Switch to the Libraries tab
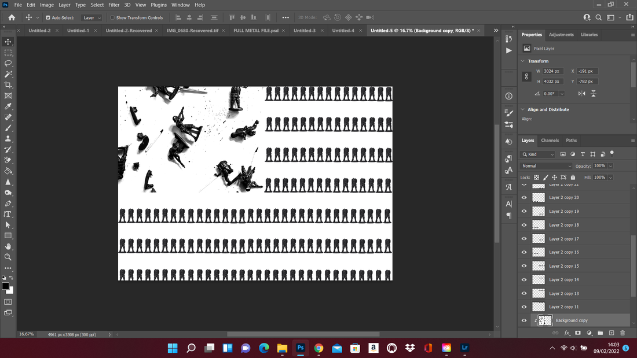 589,35
